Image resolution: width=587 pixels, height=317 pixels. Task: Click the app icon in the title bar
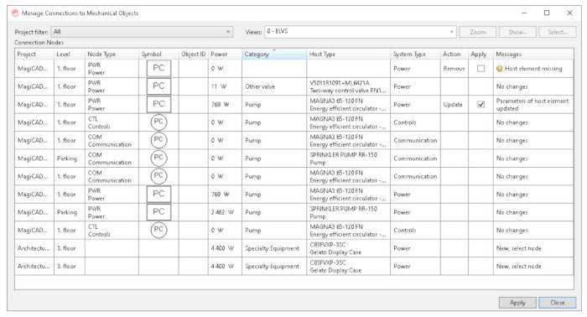pos(15,13)
